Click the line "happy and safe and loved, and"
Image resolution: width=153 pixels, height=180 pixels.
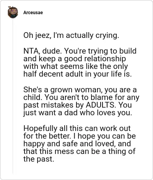pyautogui.click(x=77, y=144)
